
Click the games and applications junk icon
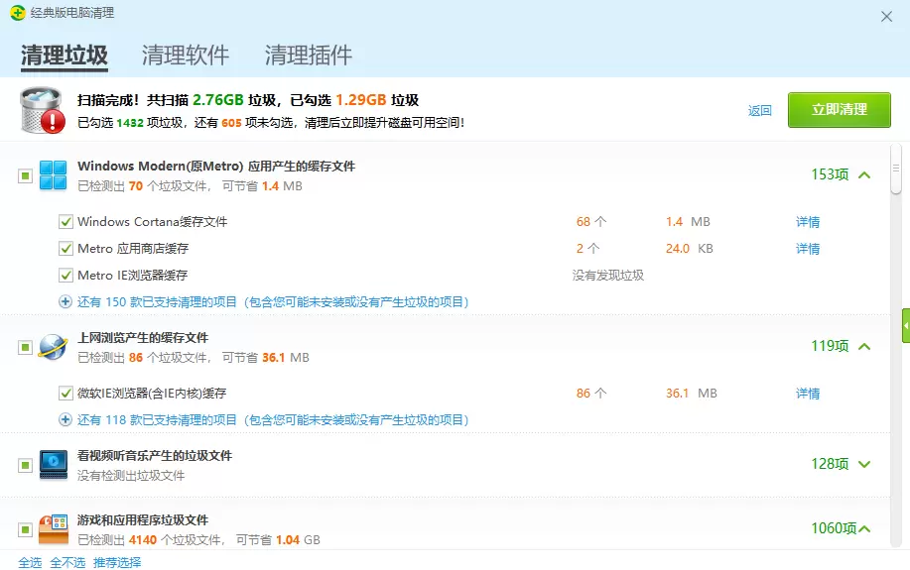pyautogui.click(x=54, y=529)
